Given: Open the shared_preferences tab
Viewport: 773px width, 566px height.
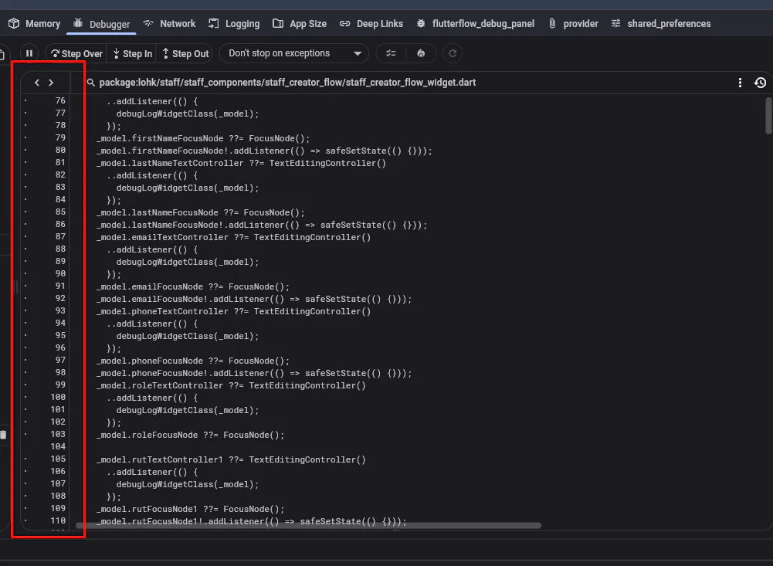Looking at the screenshot, I should click(x=661, y=24).
